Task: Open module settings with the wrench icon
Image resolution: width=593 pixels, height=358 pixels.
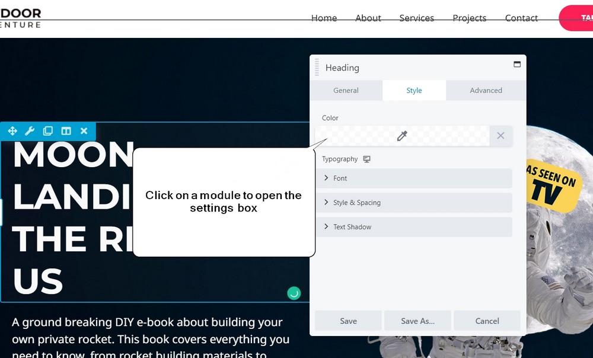Action: (30, 131)
